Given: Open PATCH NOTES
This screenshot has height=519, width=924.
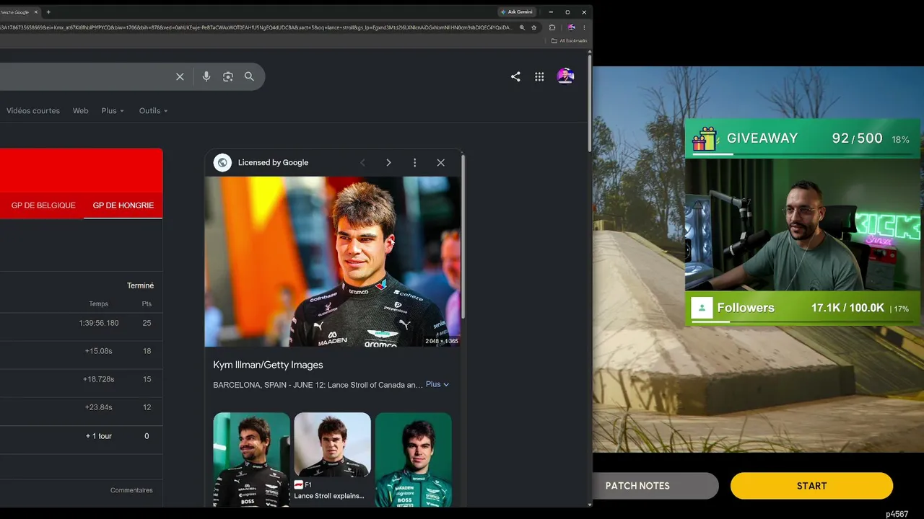Looking at the screenshot, I should click(x=637, y=486).
